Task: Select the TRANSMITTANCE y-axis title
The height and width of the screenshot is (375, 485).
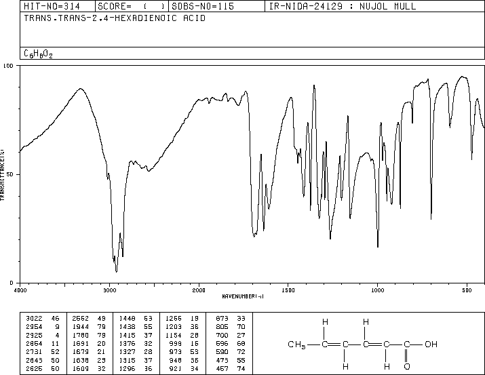Action: click(x=2, y=174)
